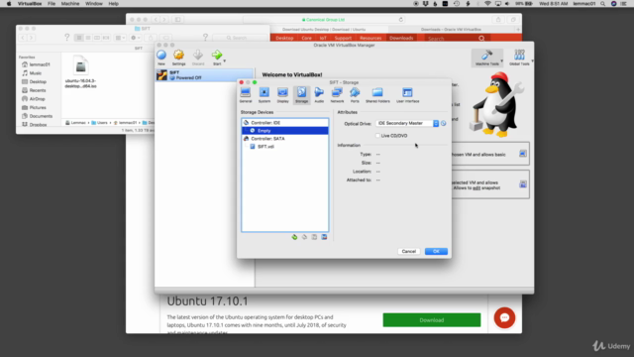Switch Finder to icon view
This screenshot has height=357, width=634.
[x=79, y=38]
